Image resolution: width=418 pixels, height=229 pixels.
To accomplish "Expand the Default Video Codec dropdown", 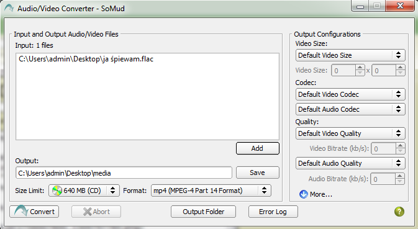I will (350, 94).
